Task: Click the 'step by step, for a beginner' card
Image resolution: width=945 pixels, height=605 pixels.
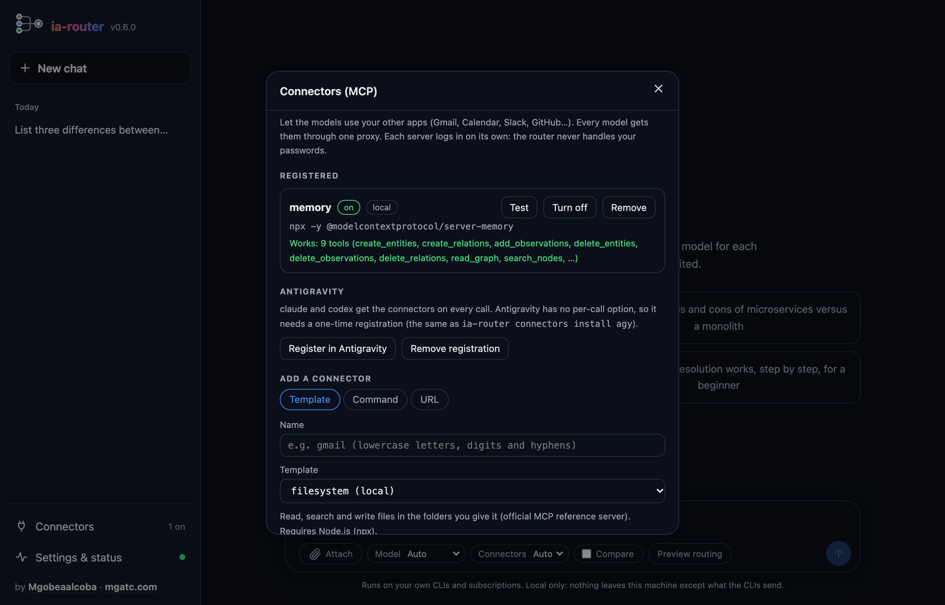Action: 769,377
